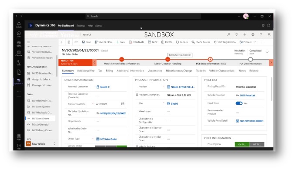The width and height of the screenshot is (294, 170).
Task: Open the Novell C customer link
Action: pos(105,87)
